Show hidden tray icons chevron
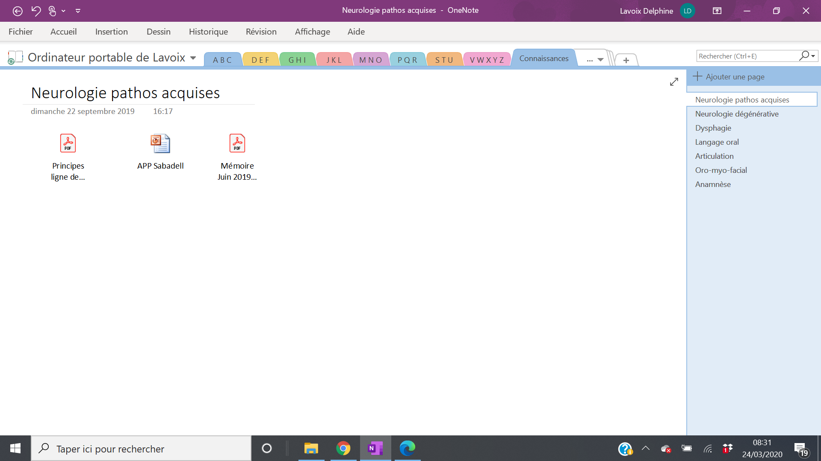This screenshot has width=821, height=461. click(x=646, y=448)
